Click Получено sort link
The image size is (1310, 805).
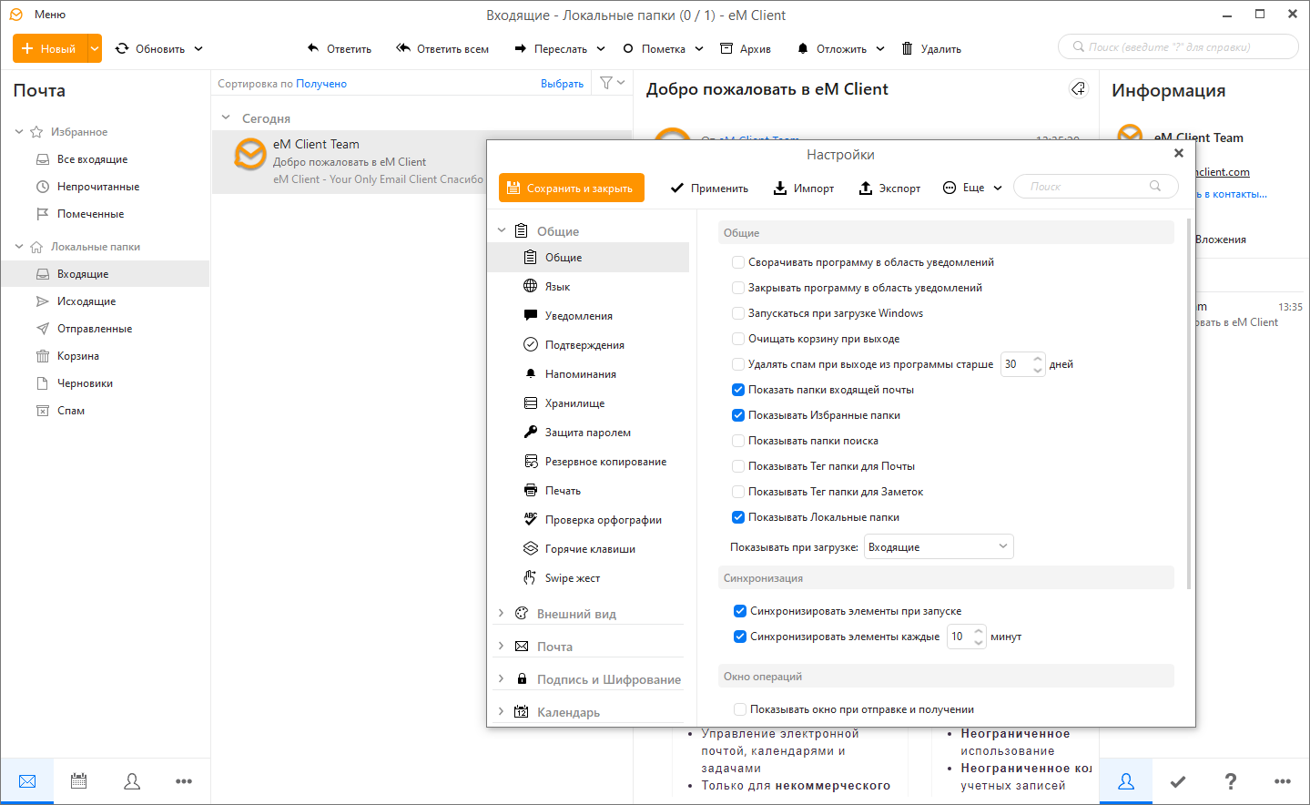pyautogui.click(x=321, y=83)
